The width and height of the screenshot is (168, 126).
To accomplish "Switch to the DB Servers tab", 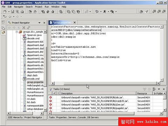I will (93, 118).
